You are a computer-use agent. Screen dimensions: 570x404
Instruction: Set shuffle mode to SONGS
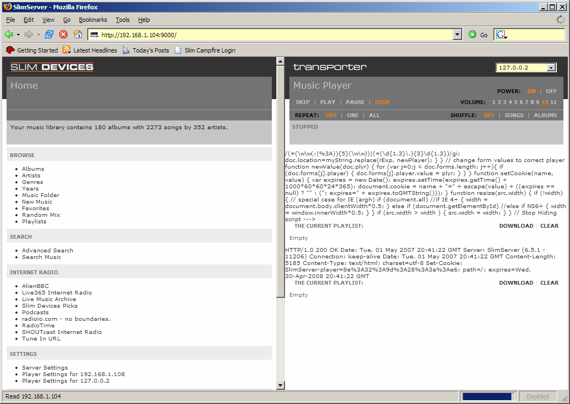(514, 116)
